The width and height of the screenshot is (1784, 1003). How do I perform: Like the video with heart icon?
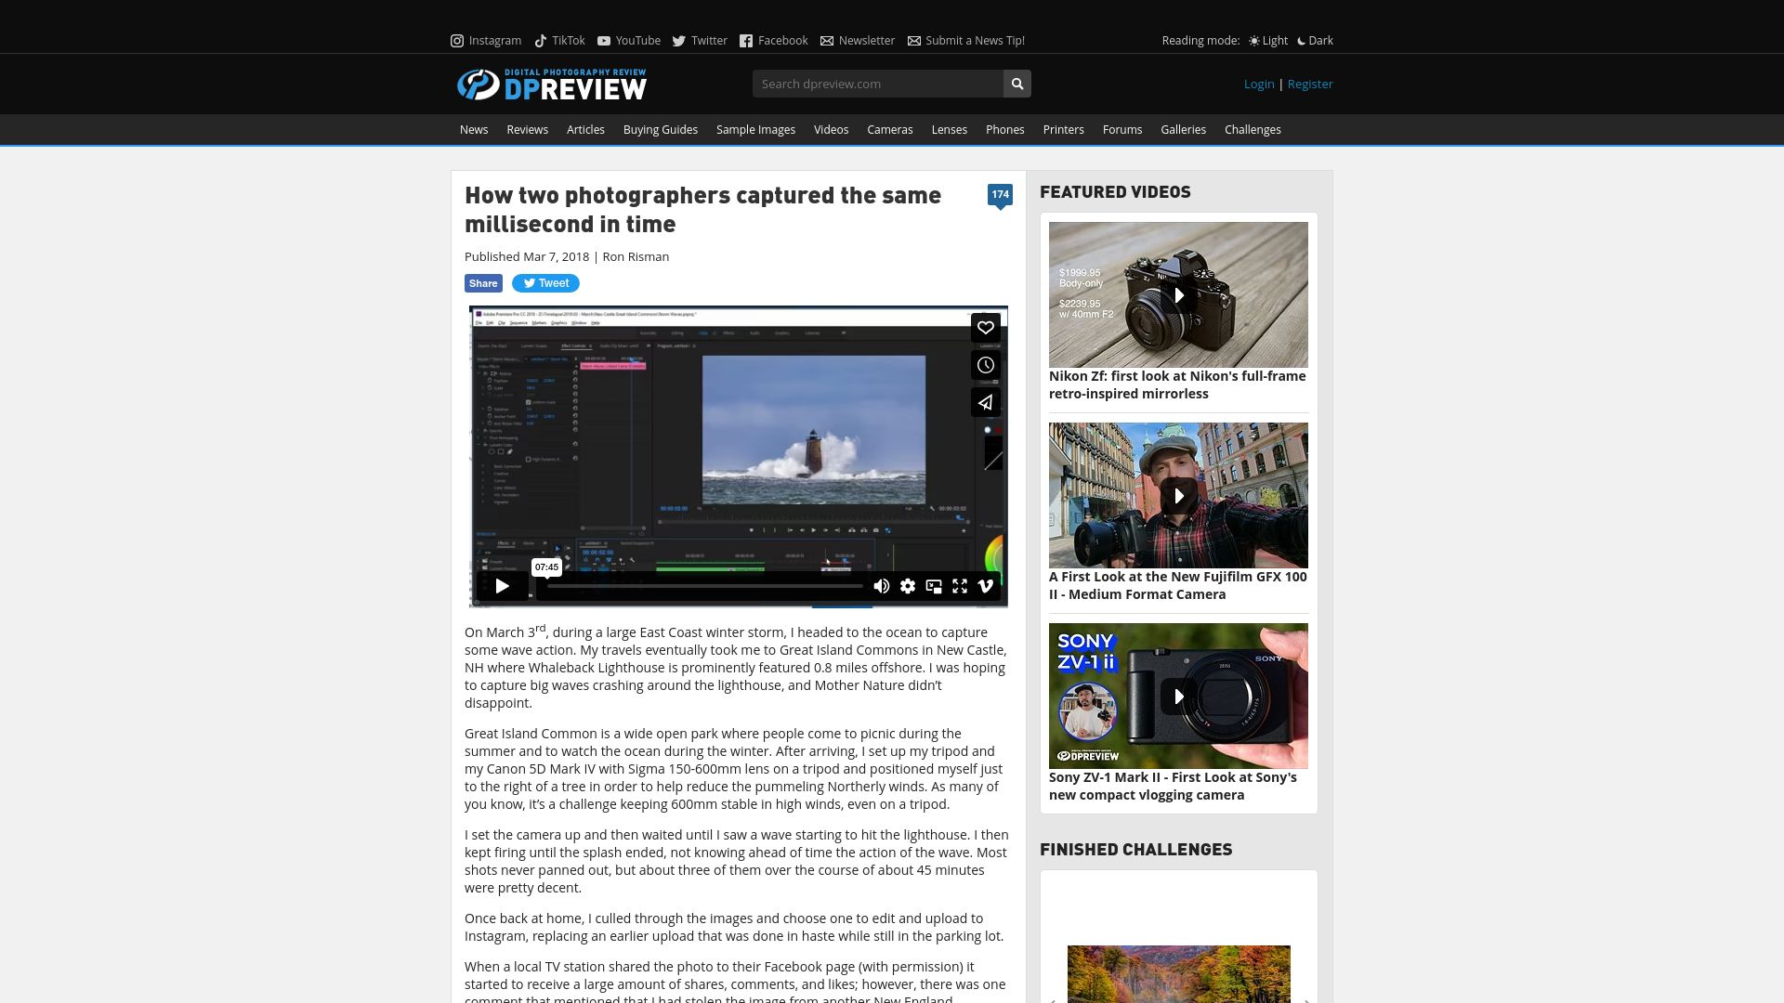pyautogui.click(x=986, y=327)
